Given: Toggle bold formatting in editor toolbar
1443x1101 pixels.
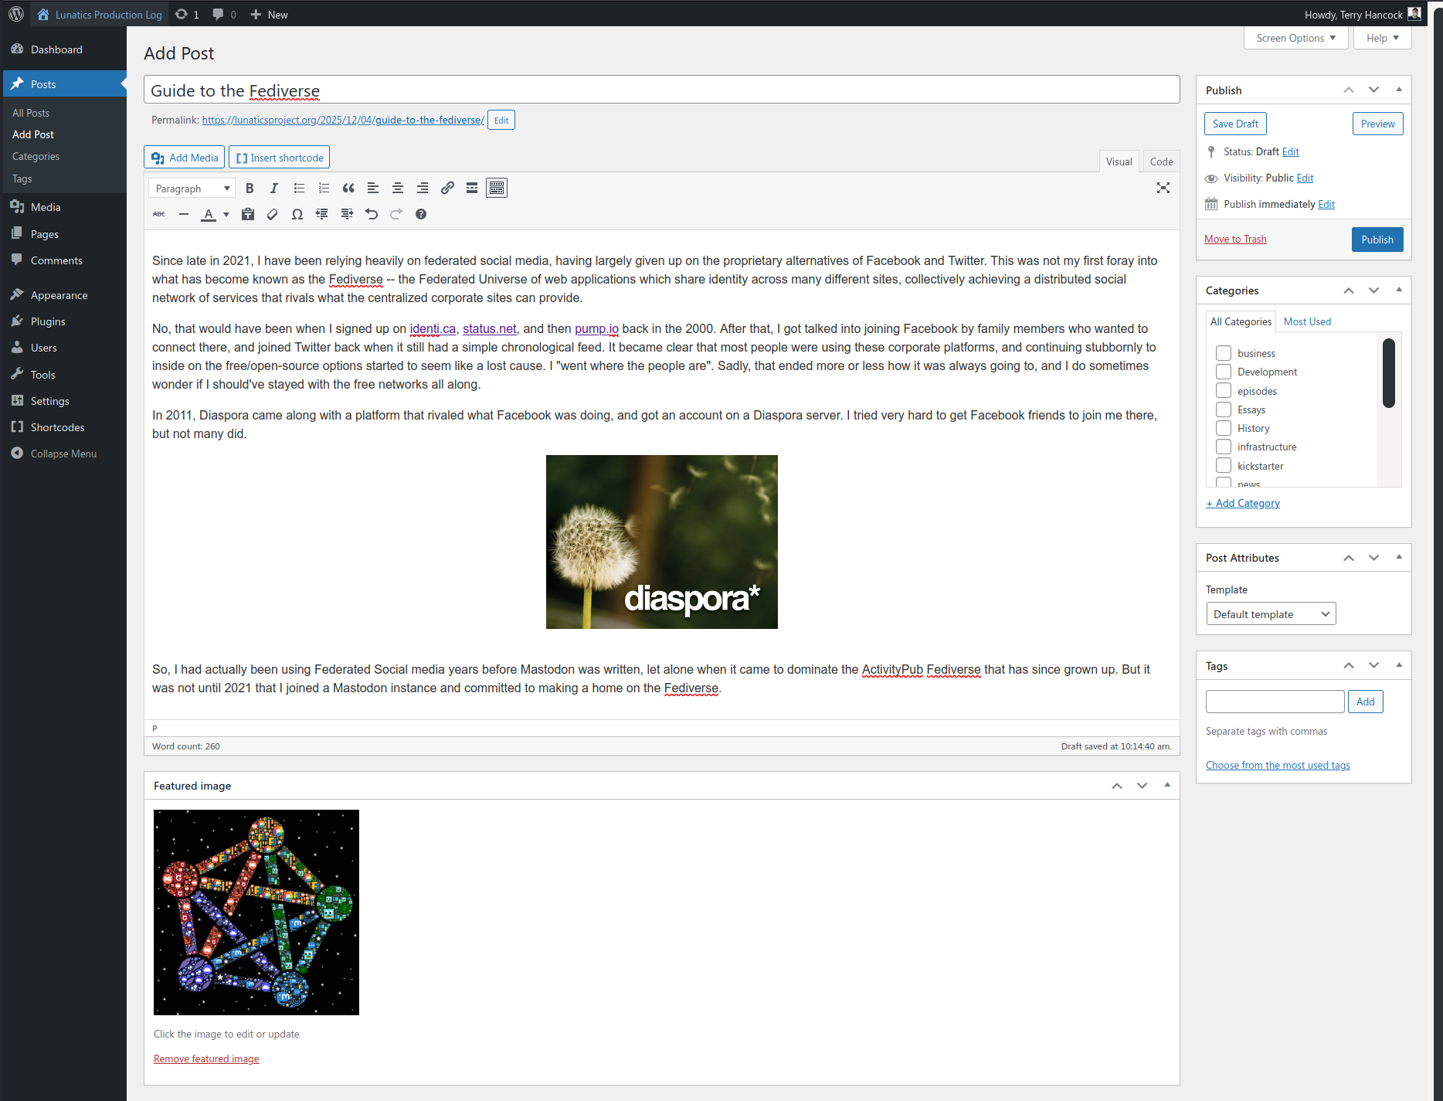Looking at the screenshot, I should coord(250,189).
